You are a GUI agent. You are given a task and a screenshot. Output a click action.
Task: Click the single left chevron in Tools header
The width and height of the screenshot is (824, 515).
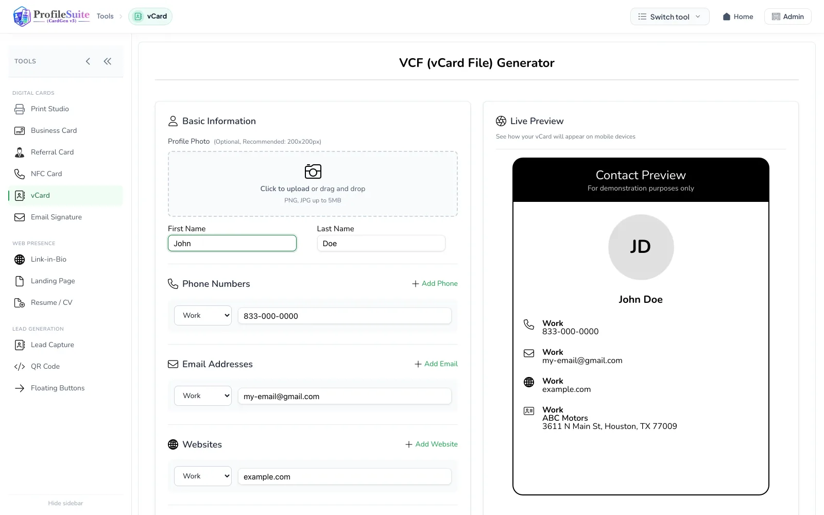coord(88,61)
